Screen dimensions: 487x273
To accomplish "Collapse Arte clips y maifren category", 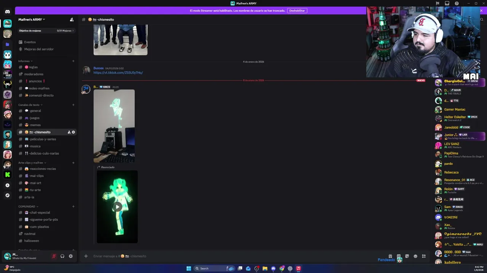I will coord(32,163).
